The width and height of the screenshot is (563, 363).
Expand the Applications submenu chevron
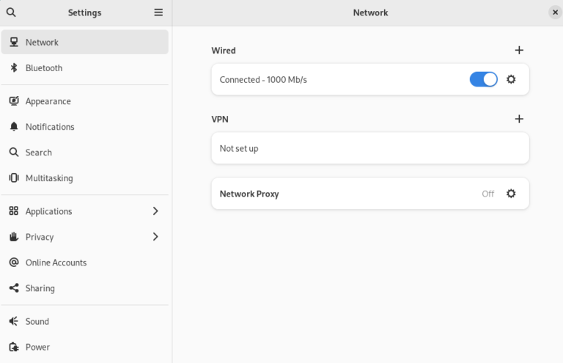155,211
